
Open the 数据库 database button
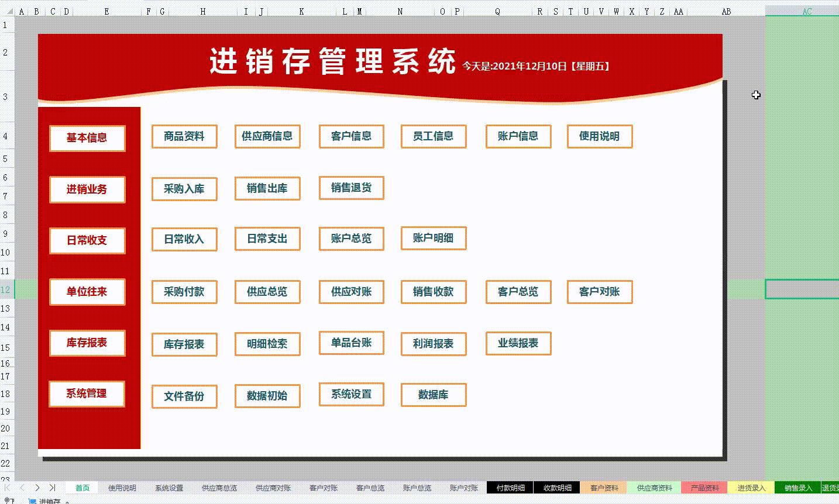[433, 395]
